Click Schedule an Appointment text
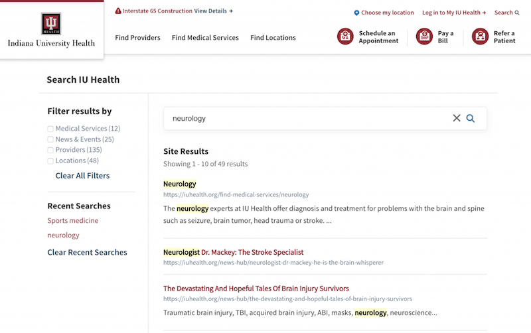The height and width of the screenshot is (333, 531). (x=378, y=37)
